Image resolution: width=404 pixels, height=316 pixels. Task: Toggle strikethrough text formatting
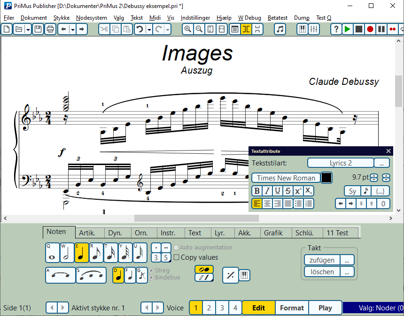[x=288, y=191]
